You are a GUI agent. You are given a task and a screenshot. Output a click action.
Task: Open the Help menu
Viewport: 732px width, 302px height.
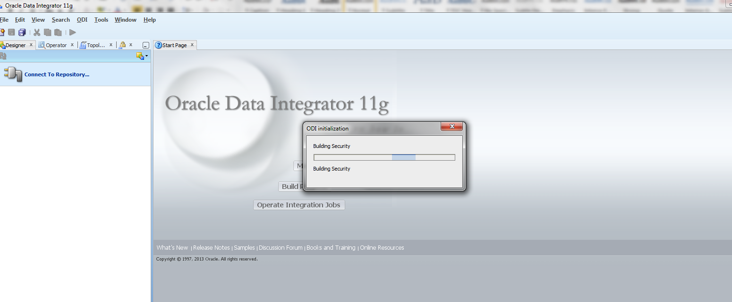(150, 20)
